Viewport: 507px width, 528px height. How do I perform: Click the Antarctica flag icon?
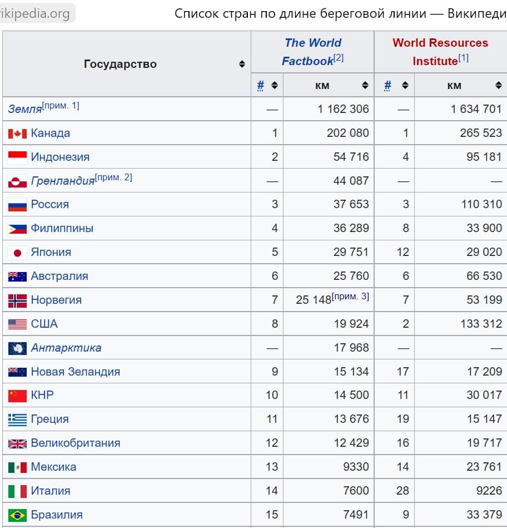click(x=17, y=348)
